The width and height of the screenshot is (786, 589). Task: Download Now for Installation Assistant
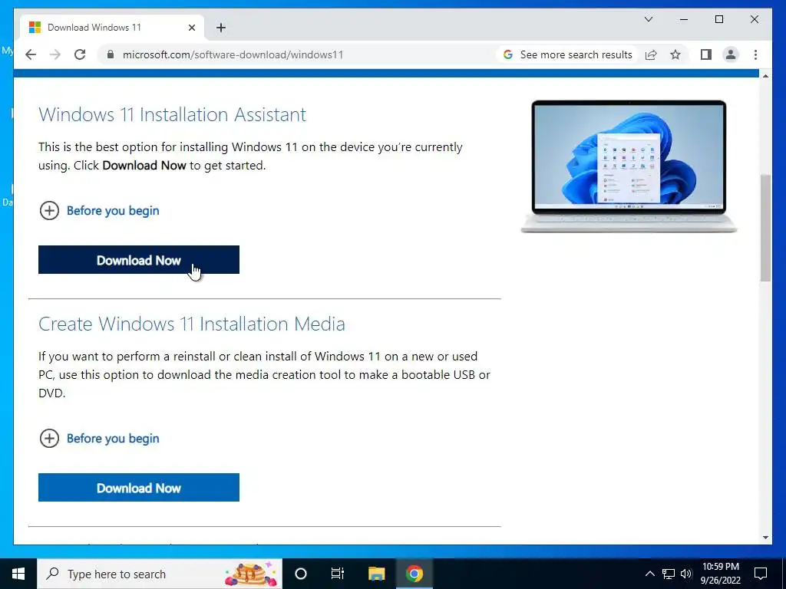tap(139, 260)
